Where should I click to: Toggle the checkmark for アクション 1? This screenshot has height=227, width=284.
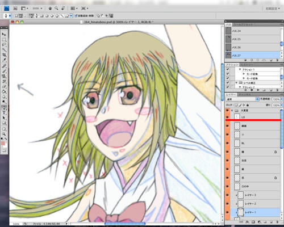228,69
